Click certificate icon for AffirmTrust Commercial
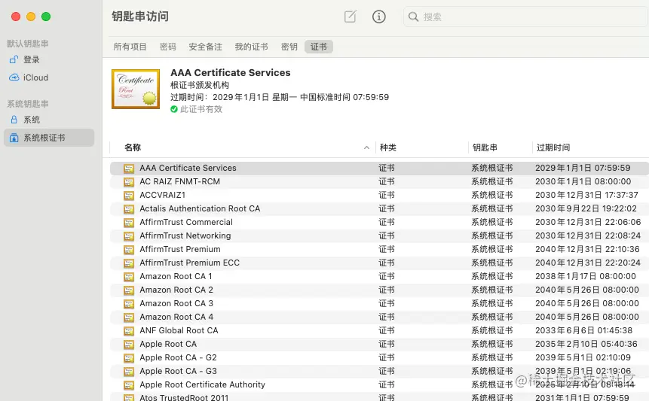 pos(129,223)
